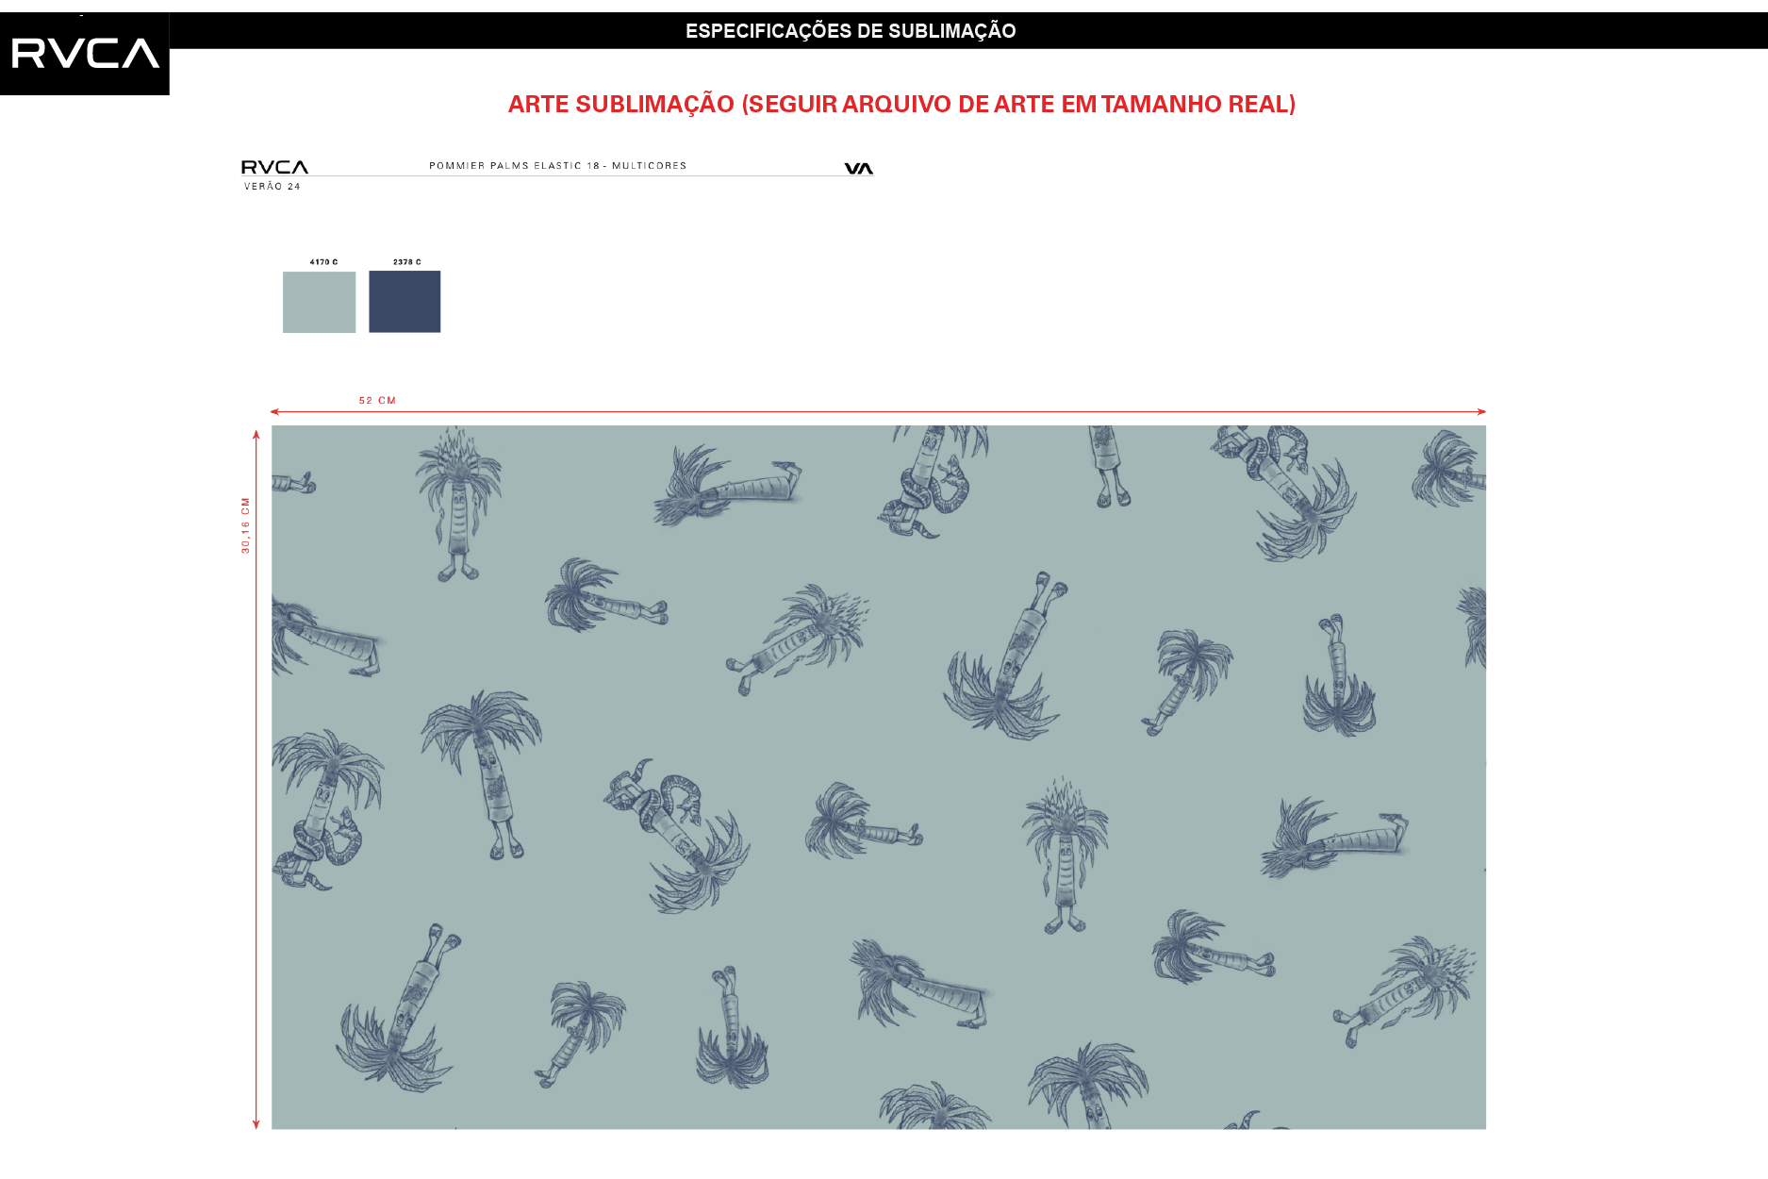The height and width of the screenshot is (1179, 1768).
Task: Click the 52 CM width dimension label
Action: coord(377,401)
